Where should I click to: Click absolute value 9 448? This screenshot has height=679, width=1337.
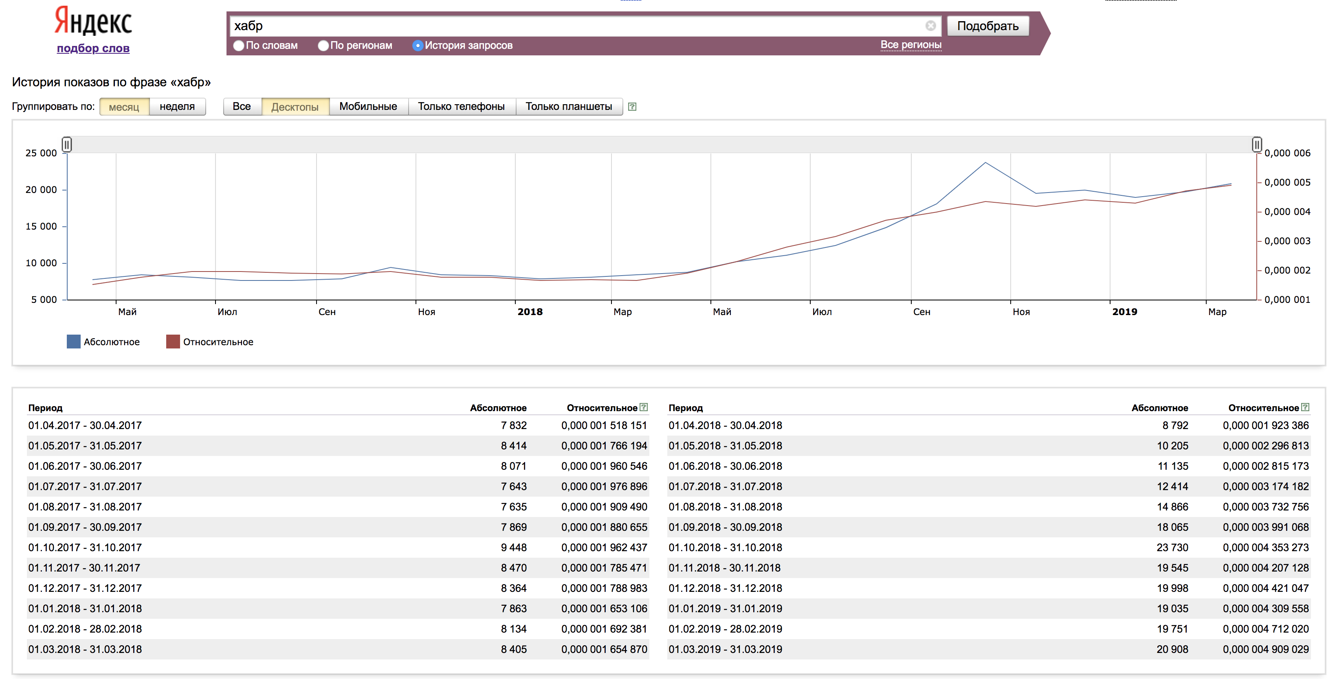point(514,547)
